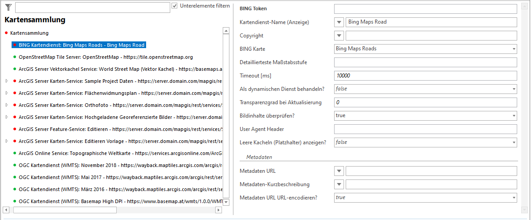The image size is (531, 220).
Task: Expand the Flächenwidmungsplan service node
Action: pyautogui.click(x=7, y=93)
